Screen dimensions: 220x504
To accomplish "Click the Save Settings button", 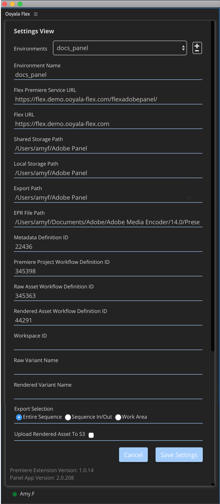I will tap(179, 455).
